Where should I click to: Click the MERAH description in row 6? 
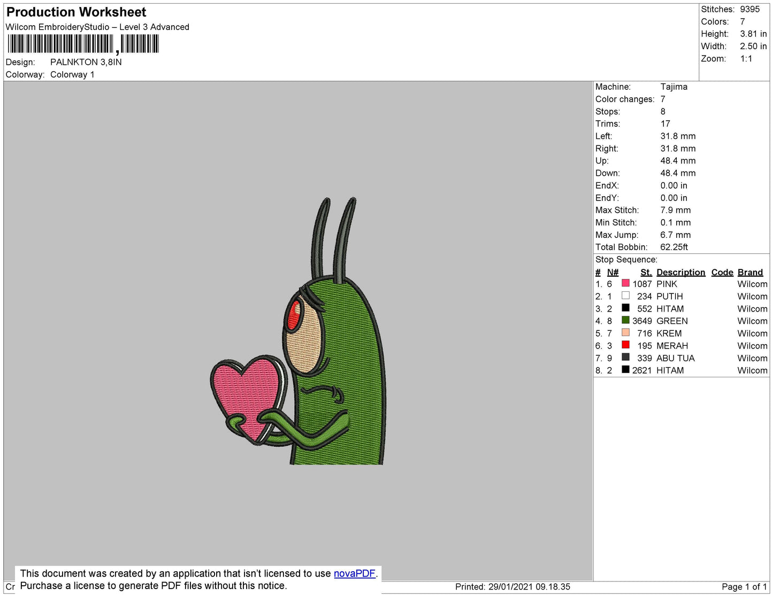[x=672, y=346]
